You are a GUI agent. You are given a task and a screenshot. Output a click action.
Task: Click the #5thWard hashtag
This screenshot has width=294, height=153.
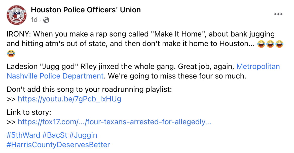pyautogui.click(x=23, y=135)
